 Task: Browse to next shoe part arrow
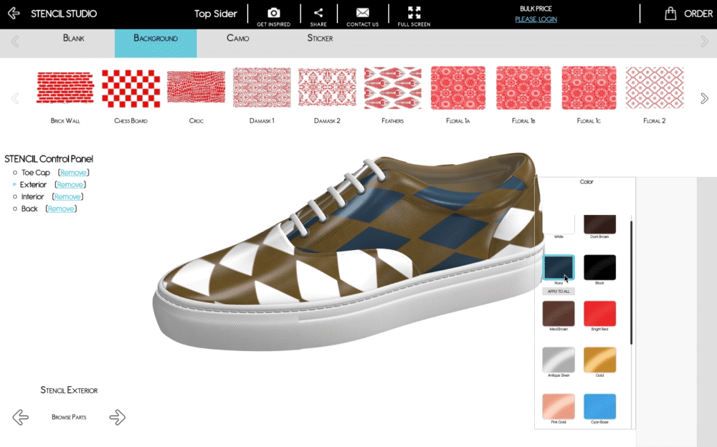tap(118, 417)
